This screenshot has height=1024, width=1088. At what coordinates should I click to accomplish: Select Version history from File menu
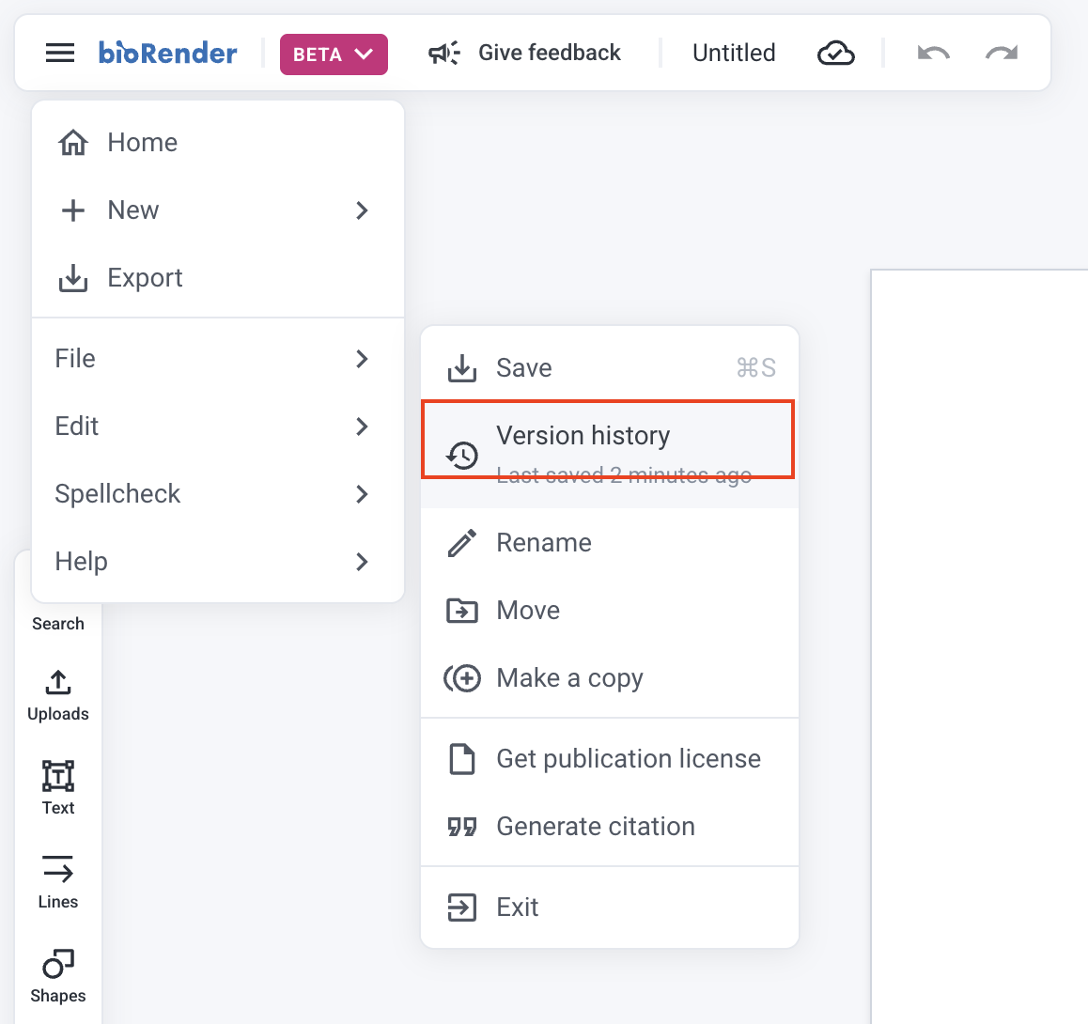tap(609, 440)
